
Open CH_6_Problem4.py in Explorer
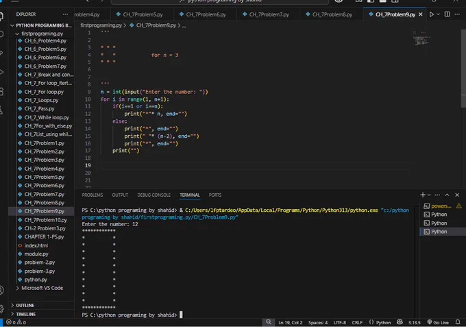(x=45, y=40)
